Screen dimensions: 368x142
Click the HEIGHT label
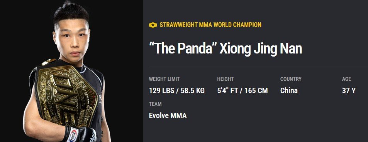click(x=225, y=79)
